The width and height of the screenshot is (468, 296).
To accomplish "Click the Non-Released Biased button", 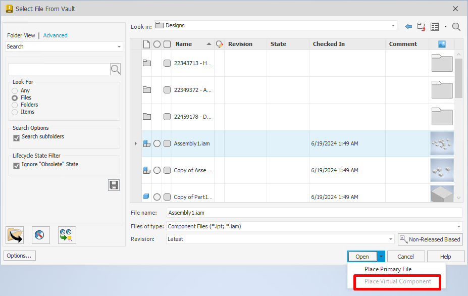I will 430,239.
